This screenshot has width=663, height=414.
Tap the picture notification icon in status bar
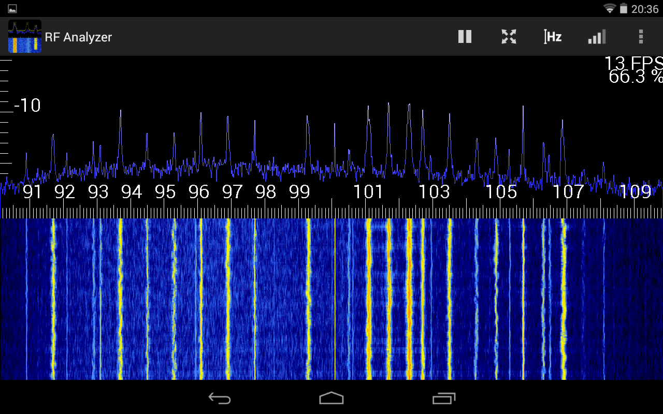[x=12, y=9]
